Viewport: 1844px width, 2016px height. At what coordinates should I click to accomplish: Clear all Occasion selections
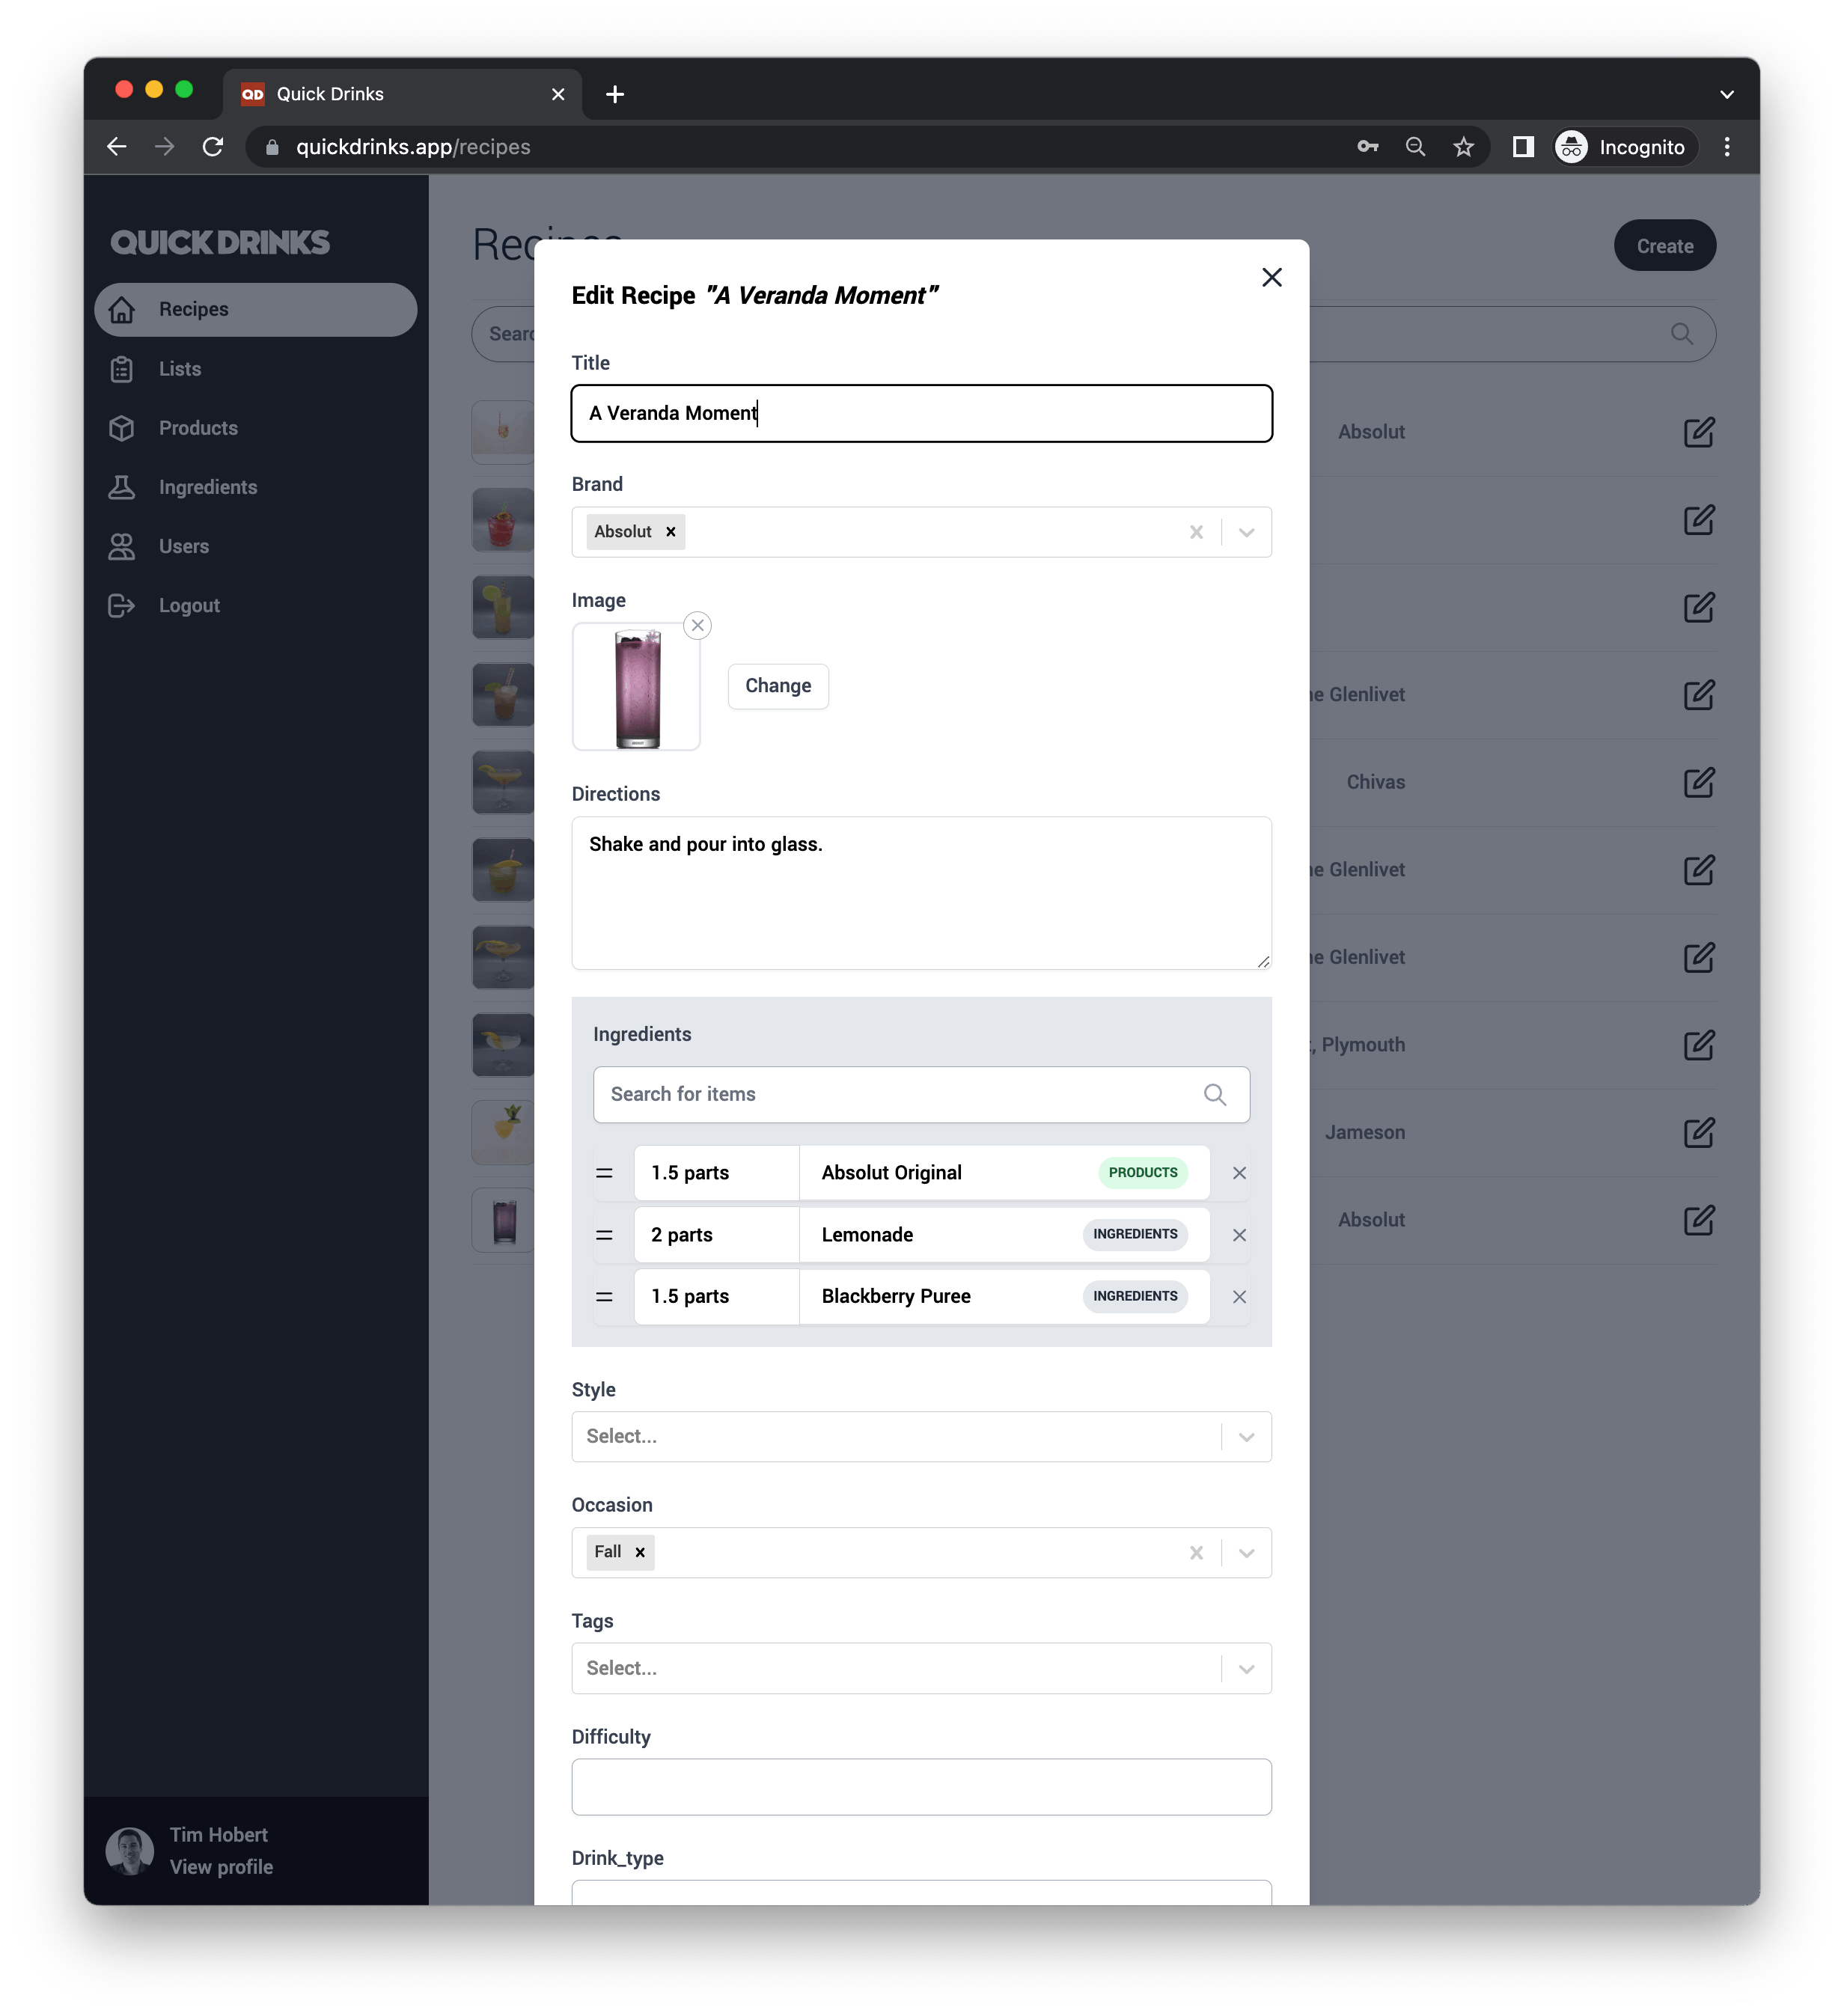(x=1196, y=1553)
